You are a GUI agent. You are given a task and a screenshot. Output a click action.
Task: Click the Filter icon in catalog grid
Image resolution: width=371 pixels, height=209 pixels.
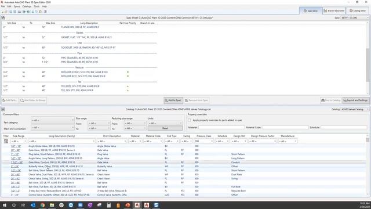(x=6, y=141)
